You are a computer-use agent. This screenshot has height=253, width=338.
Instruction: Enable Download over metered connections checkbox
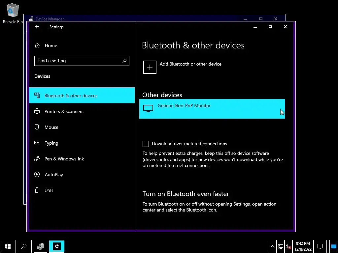click(x=146, y=144)
